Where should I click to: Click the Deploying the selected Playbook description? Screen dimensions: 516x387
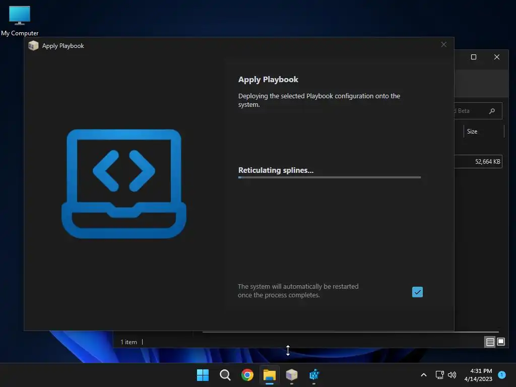(x=319, y=100)
